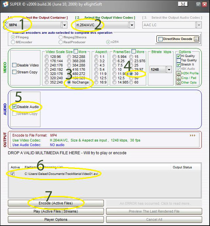This screenshot has width=210, height=226.
Task: Click the M button in title bar
Action: 183,4
